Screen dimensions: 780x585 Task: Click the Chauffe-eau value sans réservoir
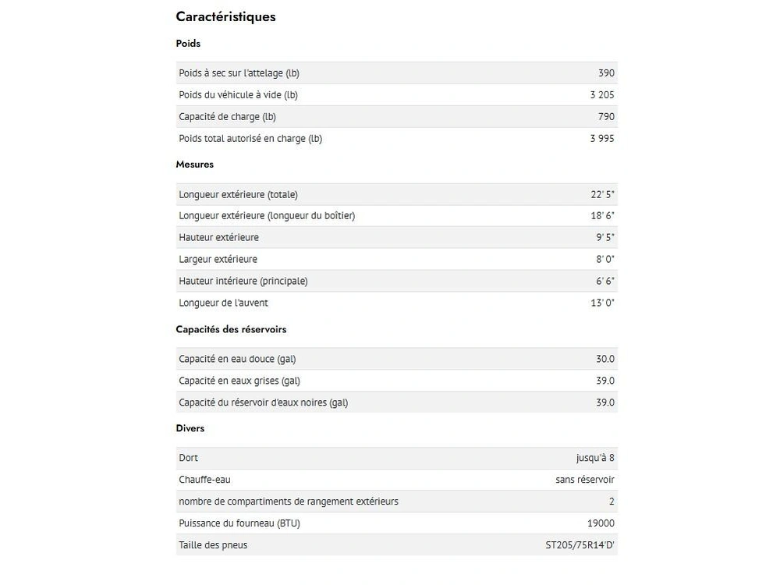pyautogui.click(x=585, y=480)
